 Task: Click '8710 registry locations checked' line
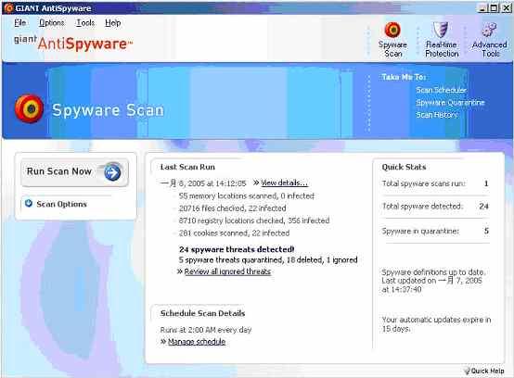point(254,220)
